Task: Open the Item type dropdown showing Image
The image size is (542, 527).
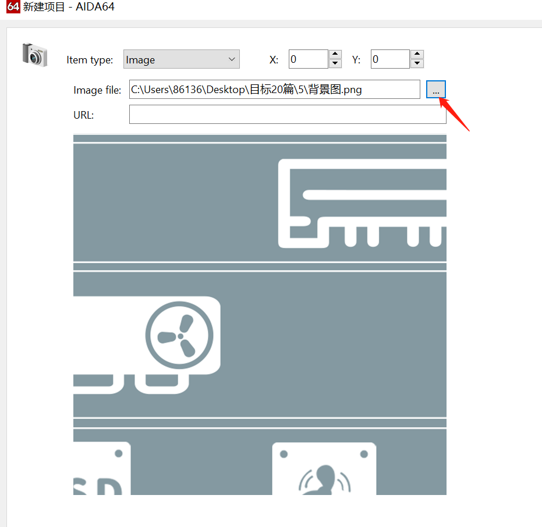Action: pos(181,59)
